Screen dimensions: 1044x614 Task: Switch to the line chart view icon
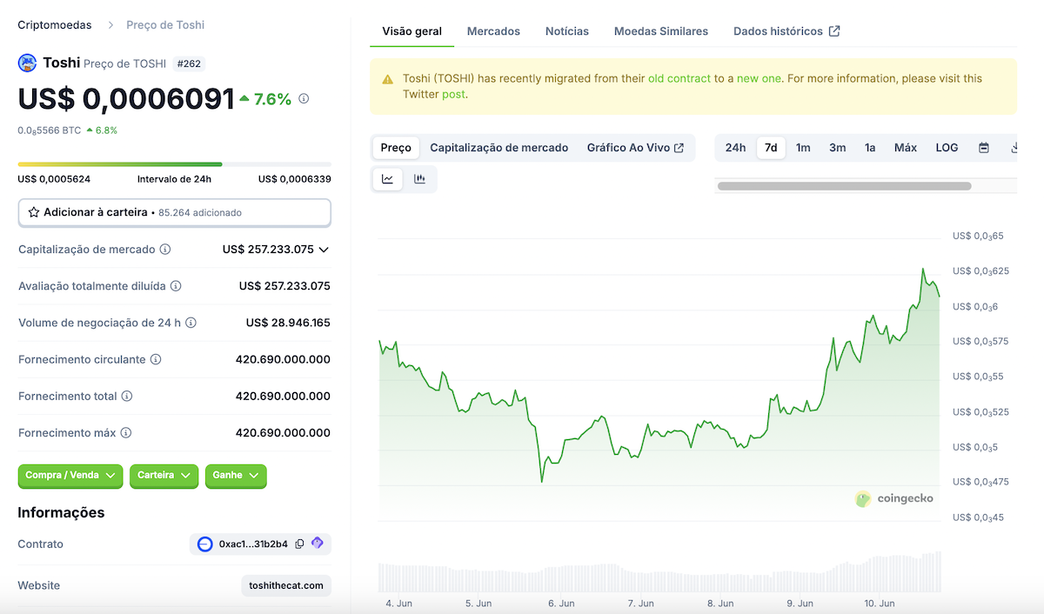click(388, 179)
